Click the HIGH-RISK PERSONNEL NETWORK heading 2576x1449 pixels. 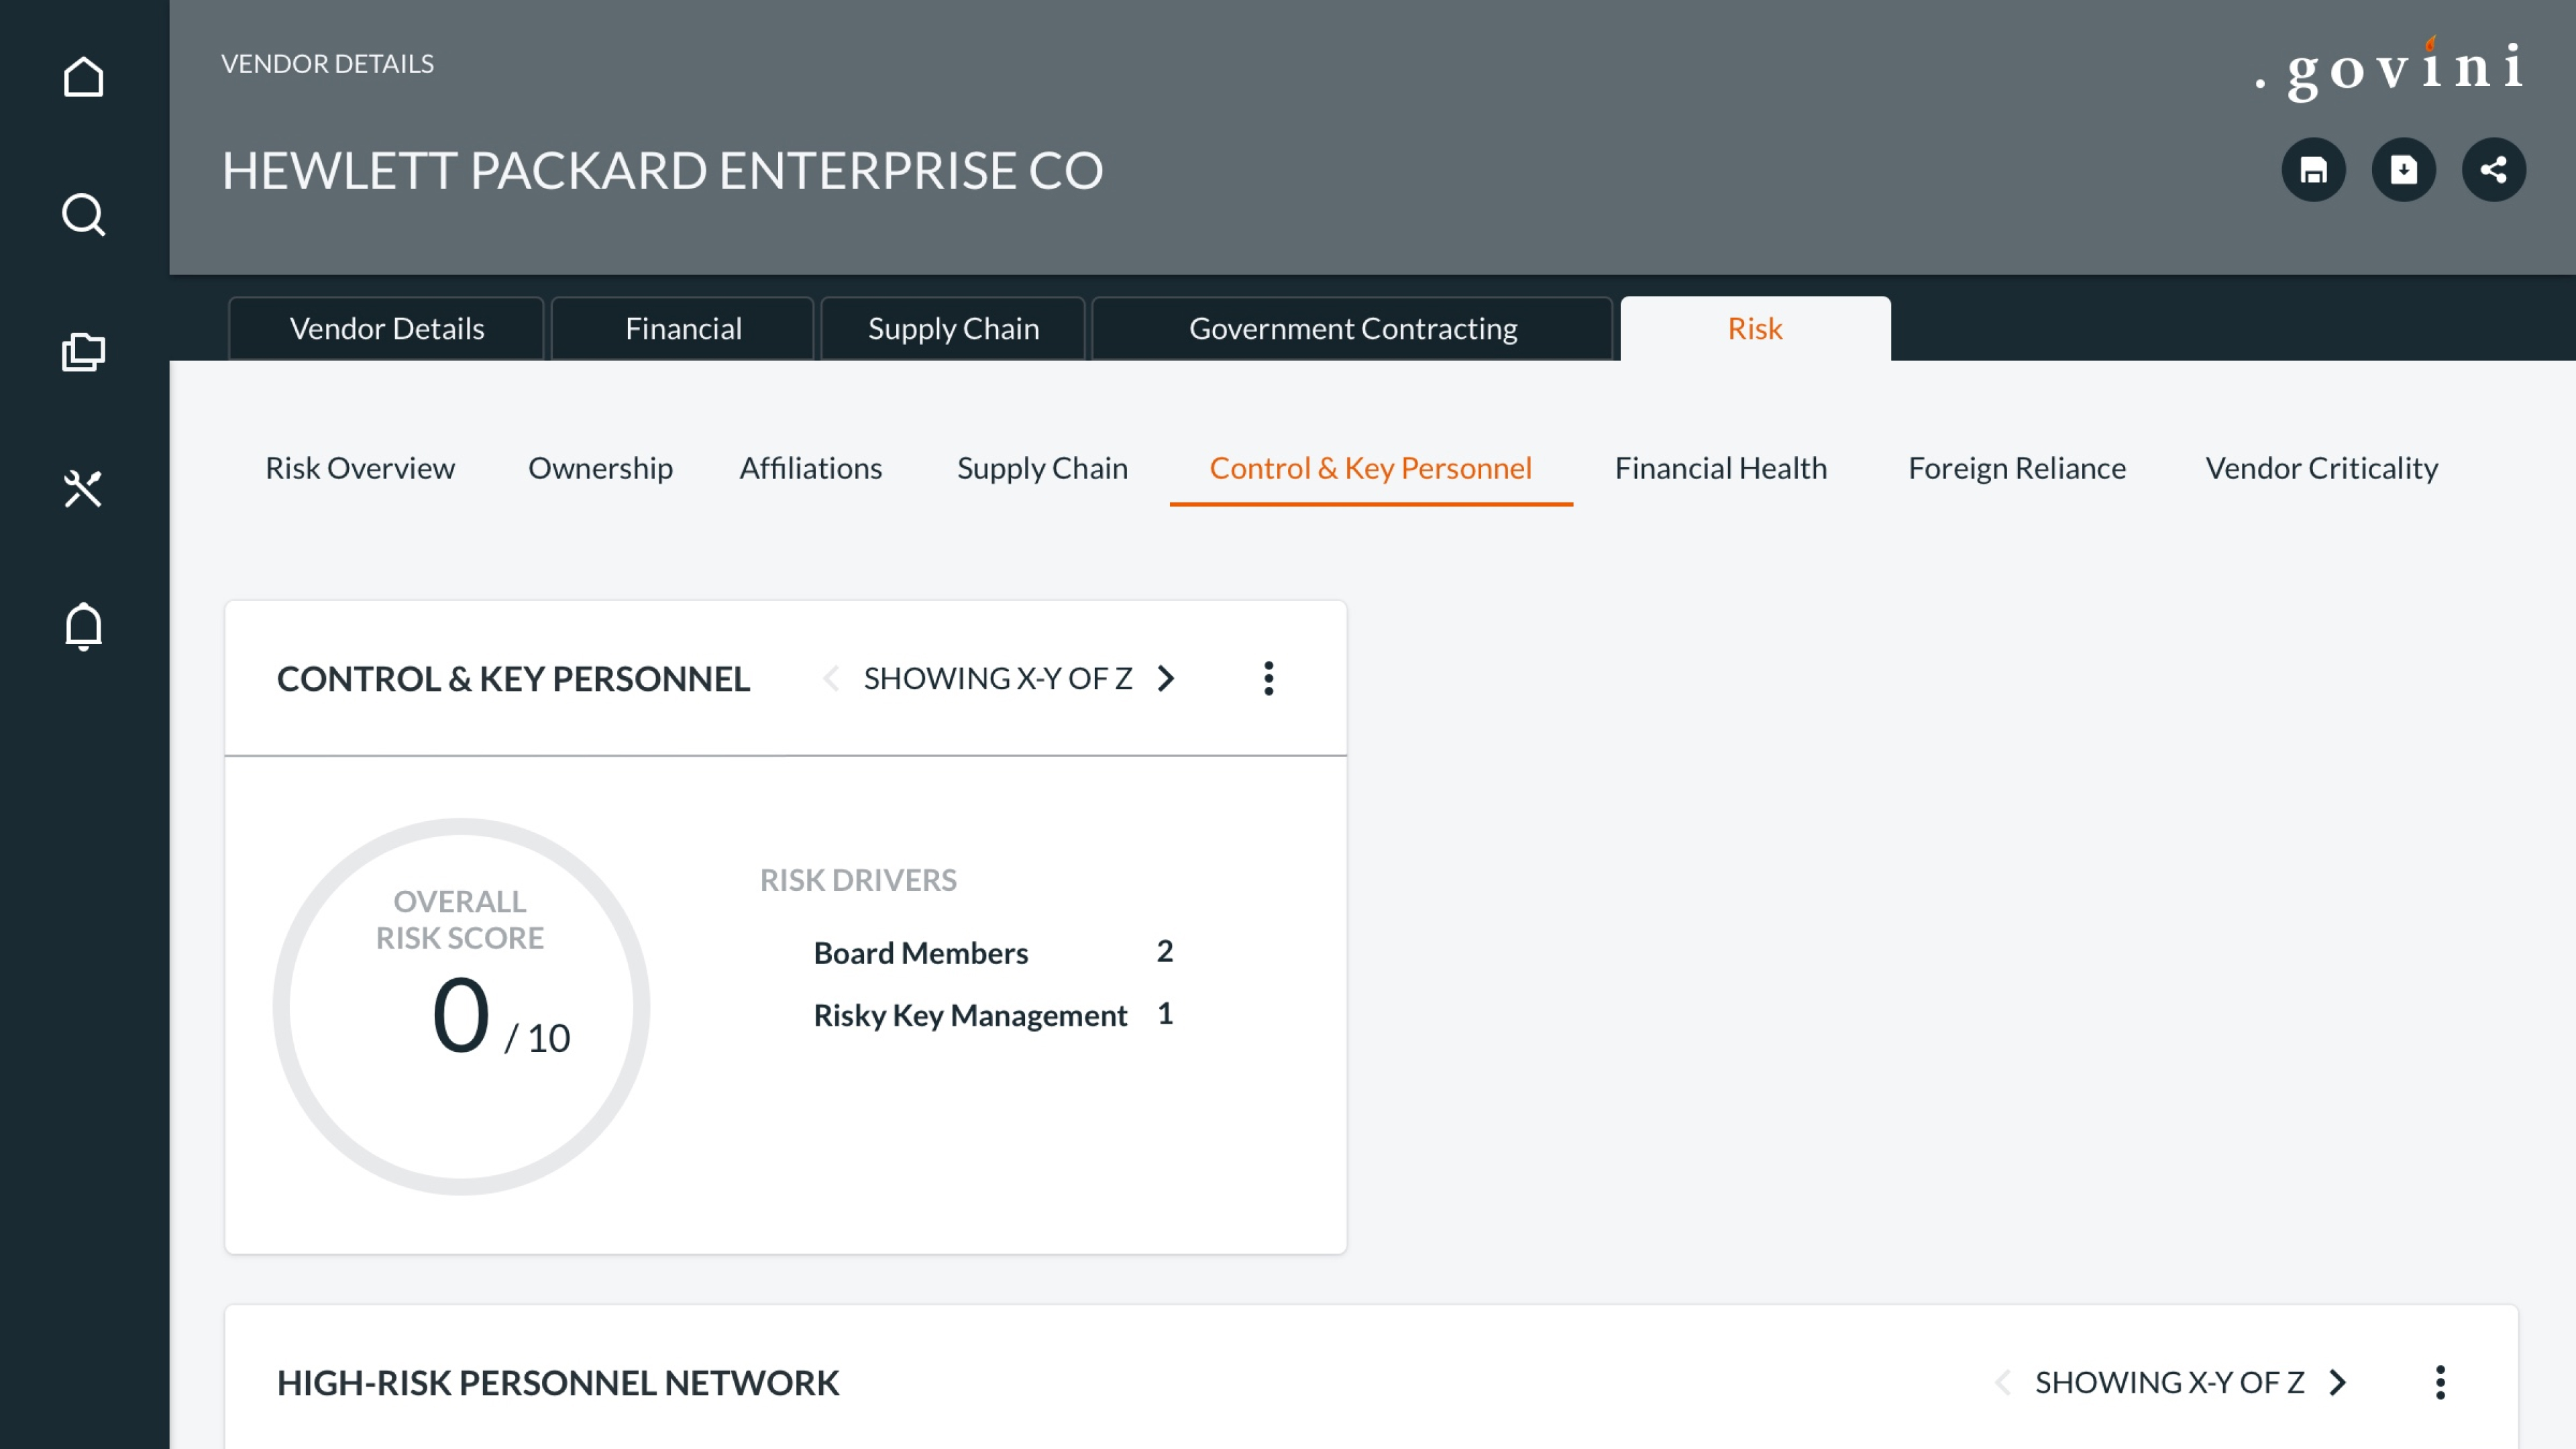click(x=558, y=1382)
